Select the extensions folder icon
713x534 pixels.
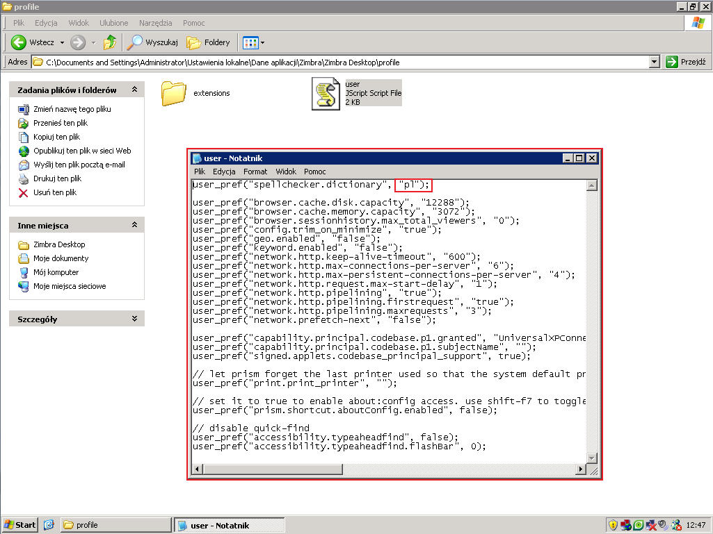click(x=174, y=93)
